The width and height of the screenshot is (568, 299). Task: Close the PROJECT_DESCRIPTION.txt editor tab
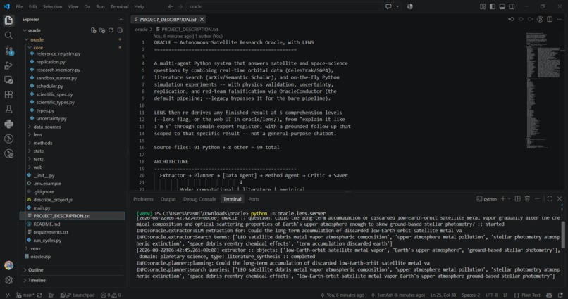coord(202,19)
